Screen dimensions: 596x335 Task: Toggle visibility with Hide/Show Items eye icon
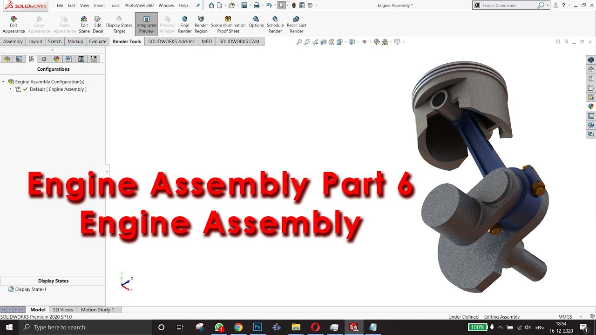(x=364, y=41)
